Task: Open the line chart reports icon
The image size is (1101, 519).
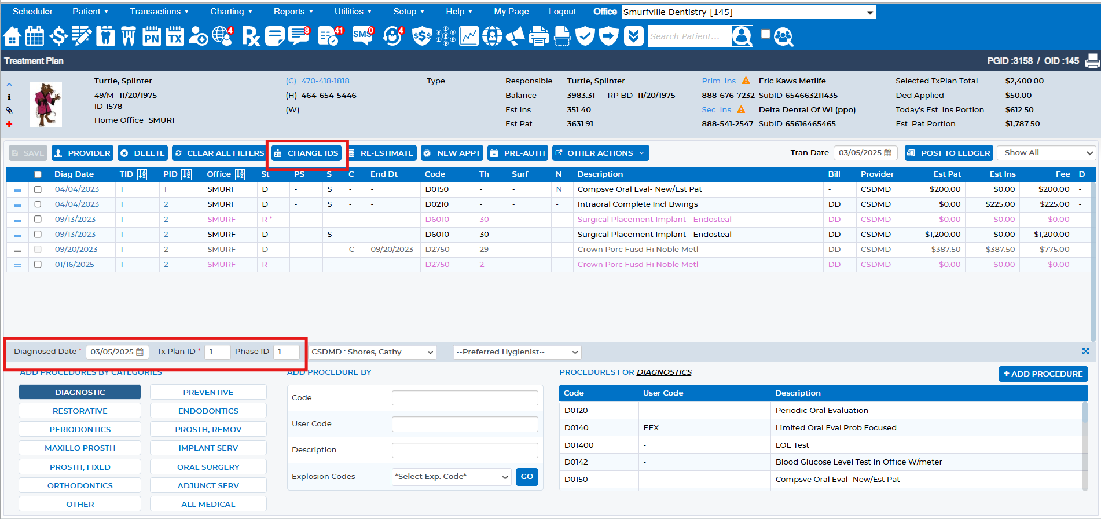Action: (469, 36)
